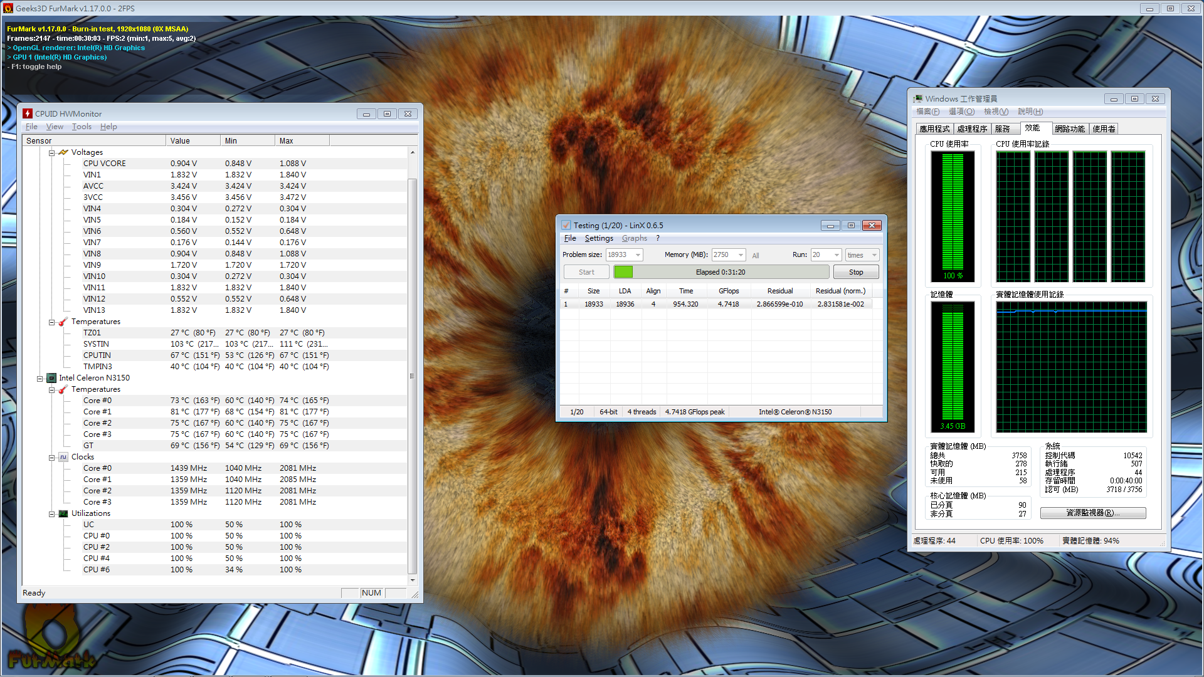Open Task Manager 檢視(V) menu

click(996, 112)
